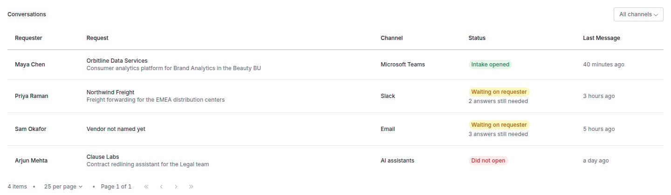Click the Freight forwarding EMEA description

(x=156, y=100)
